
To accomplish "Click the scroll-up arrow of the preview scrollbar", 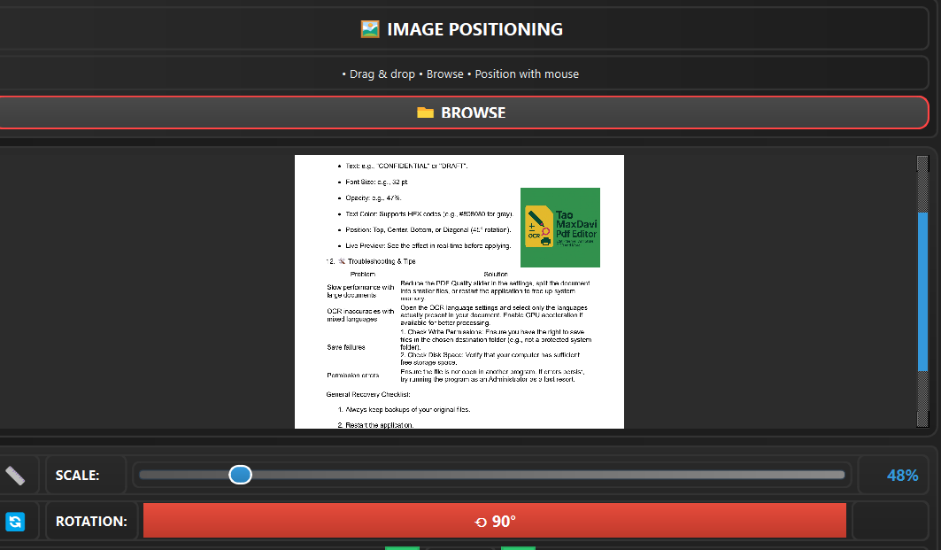I will [922, 163].
